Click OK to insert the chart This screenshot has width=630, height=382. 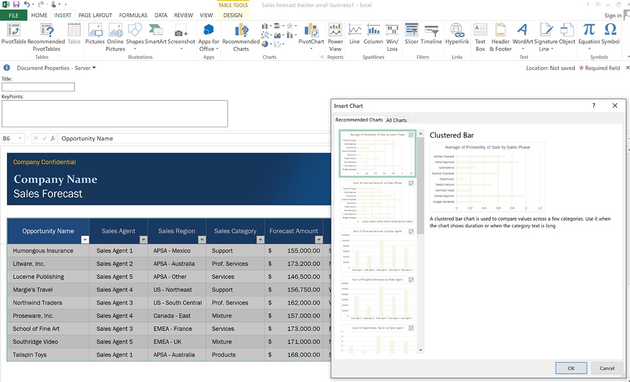click(571, 368)
